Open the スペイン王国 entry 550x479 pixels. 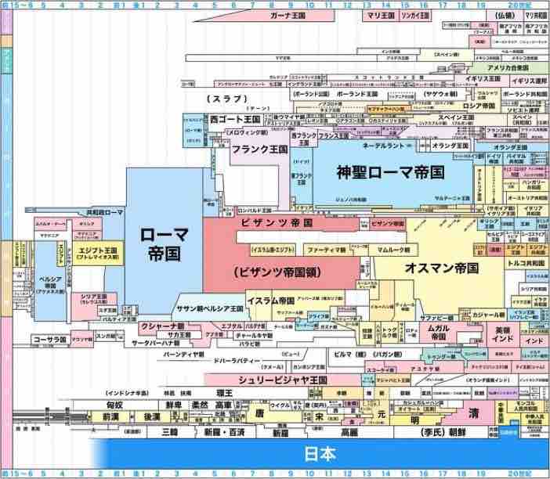(x=456, y=117)
